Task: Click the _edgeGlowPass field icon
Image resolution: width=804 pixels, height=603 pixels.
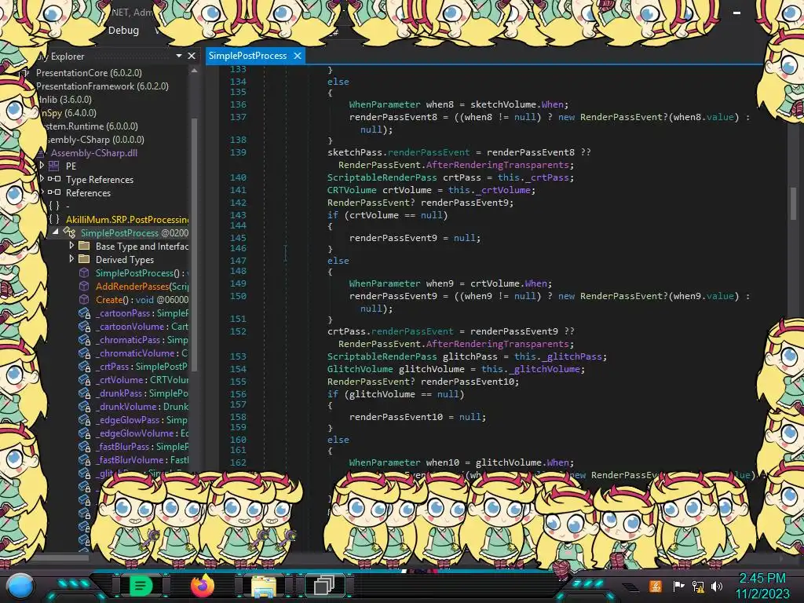Action: tap(85, 420)
